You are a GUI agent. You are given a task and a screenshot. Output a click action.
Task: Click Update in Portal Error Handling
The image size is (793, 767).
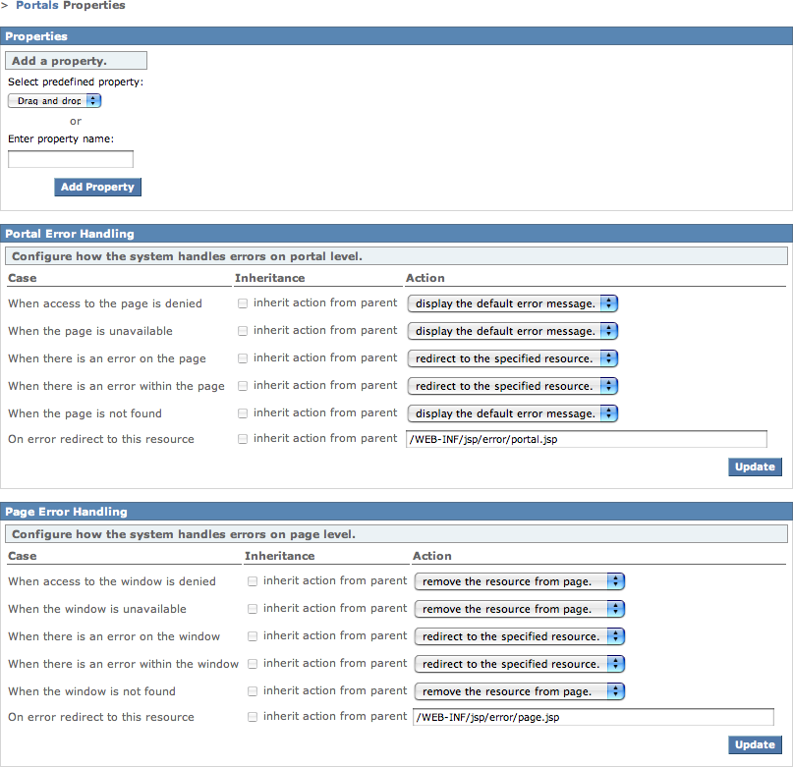[x=755, y=467]
